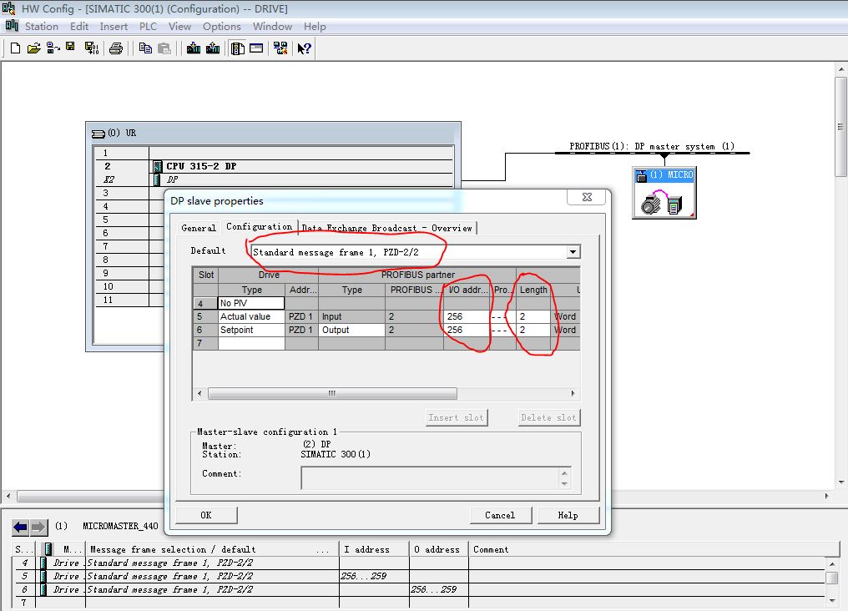
Task: Upload to programming device toolbar icon
Action: click(x=213, y=48)
